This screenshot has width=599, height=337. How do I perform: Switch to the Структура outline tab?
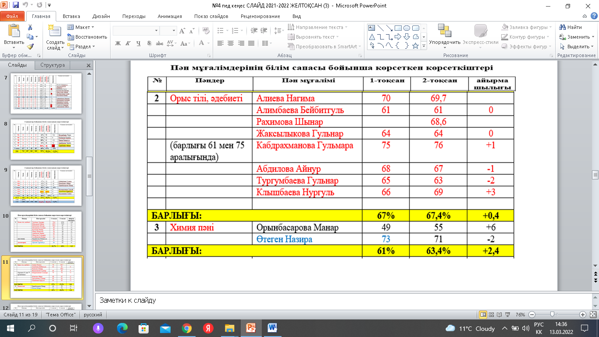(x=53, y=65)
